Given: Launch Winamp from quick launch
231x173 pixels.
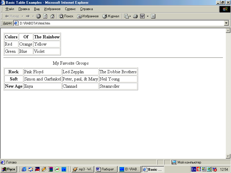Looking at the screenshot, I should pos(44,169).
